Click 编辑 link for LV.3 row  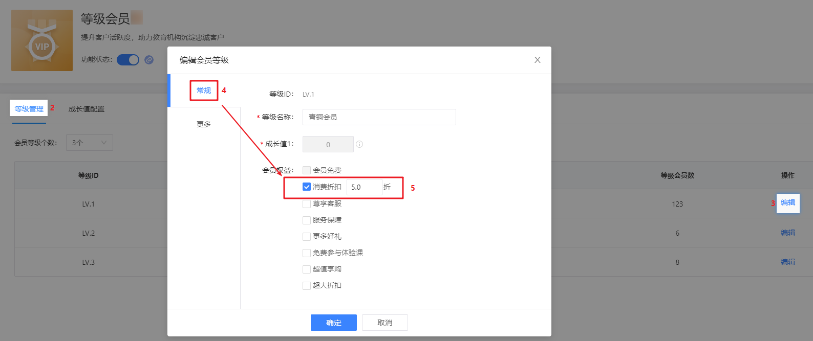point(788,262)
